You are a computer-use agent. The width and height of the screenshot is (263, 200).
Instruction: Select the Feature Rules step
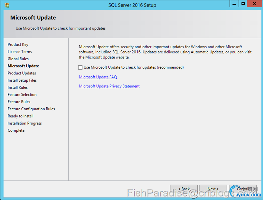[x=19, y=102]
